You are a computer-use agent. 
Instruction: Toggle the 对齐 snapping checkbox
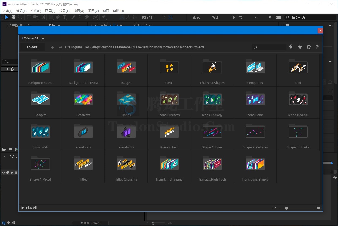(144, 17)
